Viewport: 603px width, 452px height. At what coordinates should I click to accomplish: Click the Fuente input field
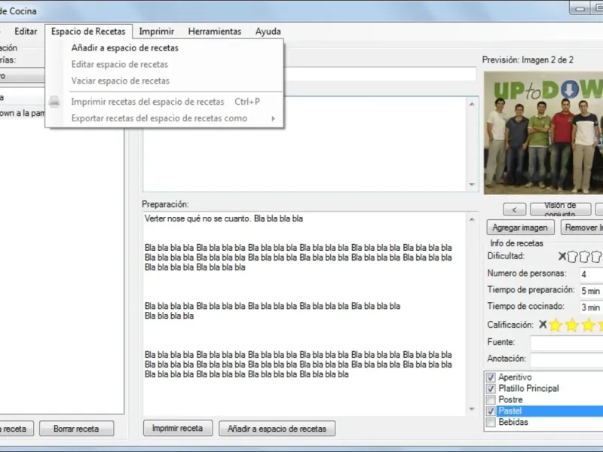[567, 343]
